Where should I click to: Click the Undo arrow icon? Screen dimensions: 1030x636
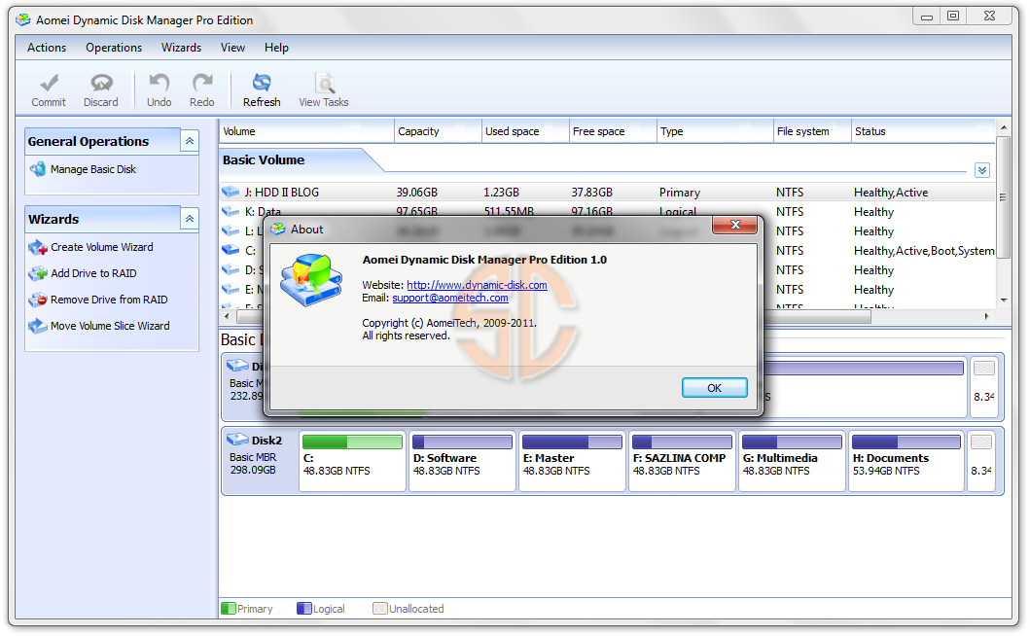[x=159, y=83]
